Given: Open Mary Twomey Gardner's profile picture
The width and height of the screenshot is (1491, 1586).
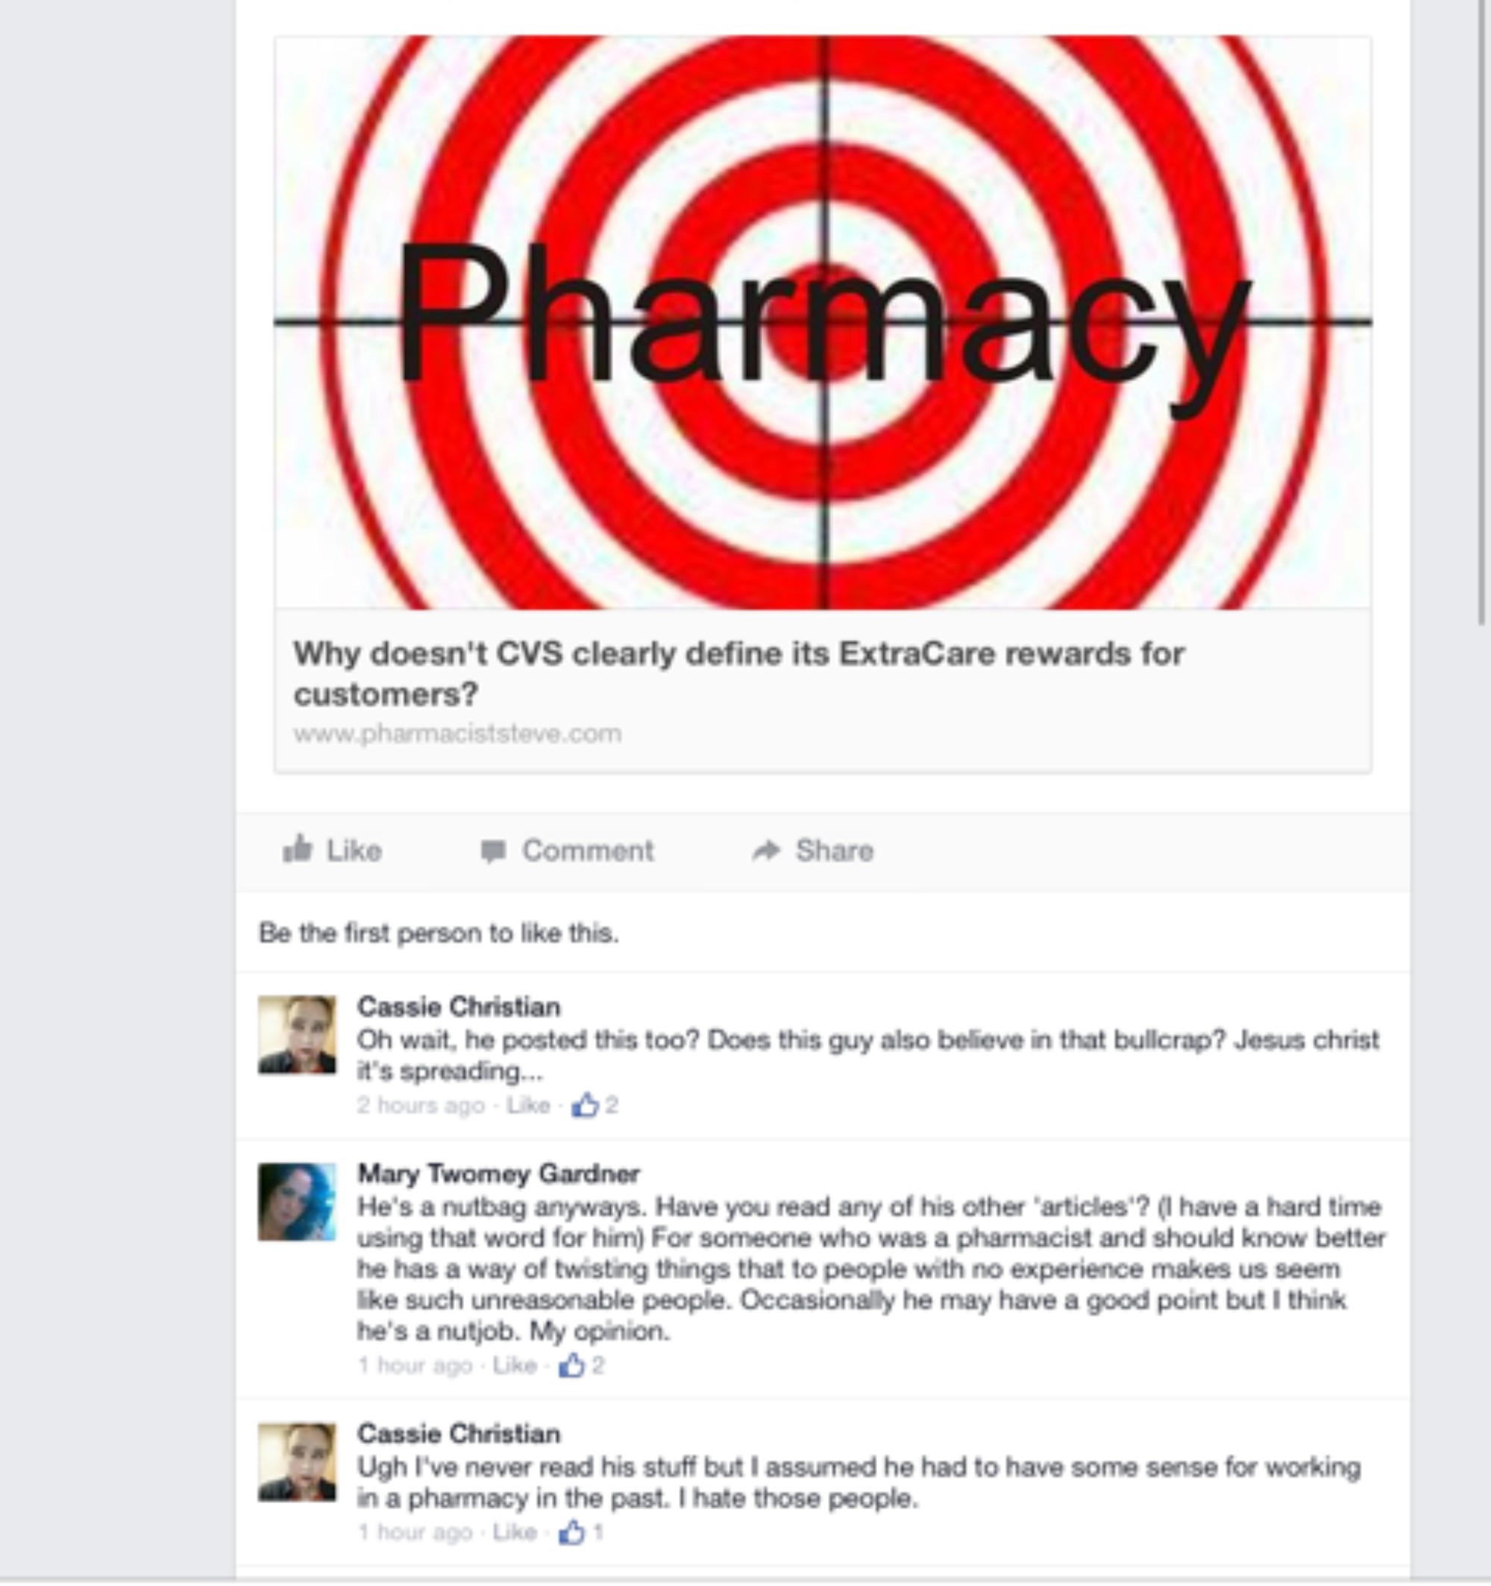Looking at the screenshot, I should [297, 1202].
